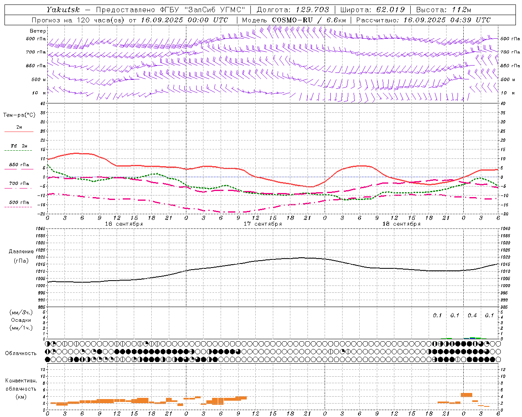The image size is (522, 417).
Task: Click the 'Облачность' cloud cover label
Action: [21, 353]
